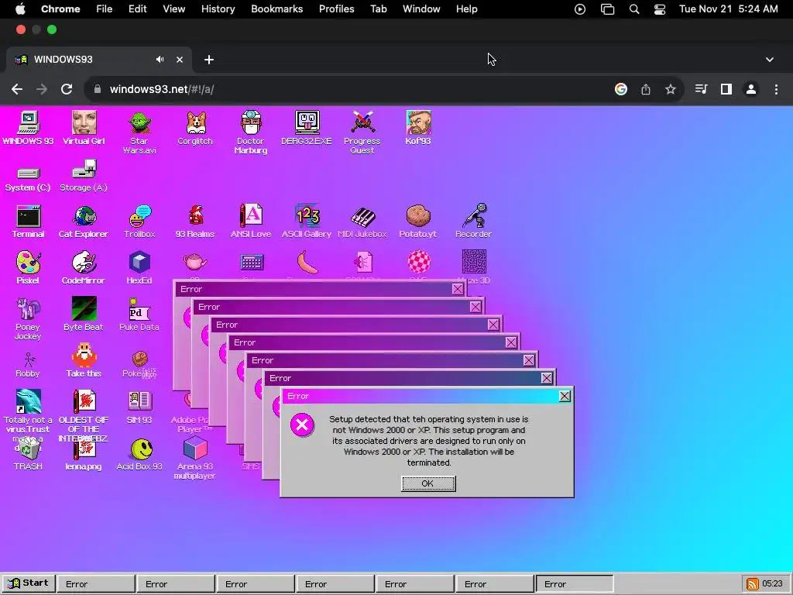
Task: Open Arena 93 multiplayer icon
Action: pyautogui.click(x=195, y=458)
